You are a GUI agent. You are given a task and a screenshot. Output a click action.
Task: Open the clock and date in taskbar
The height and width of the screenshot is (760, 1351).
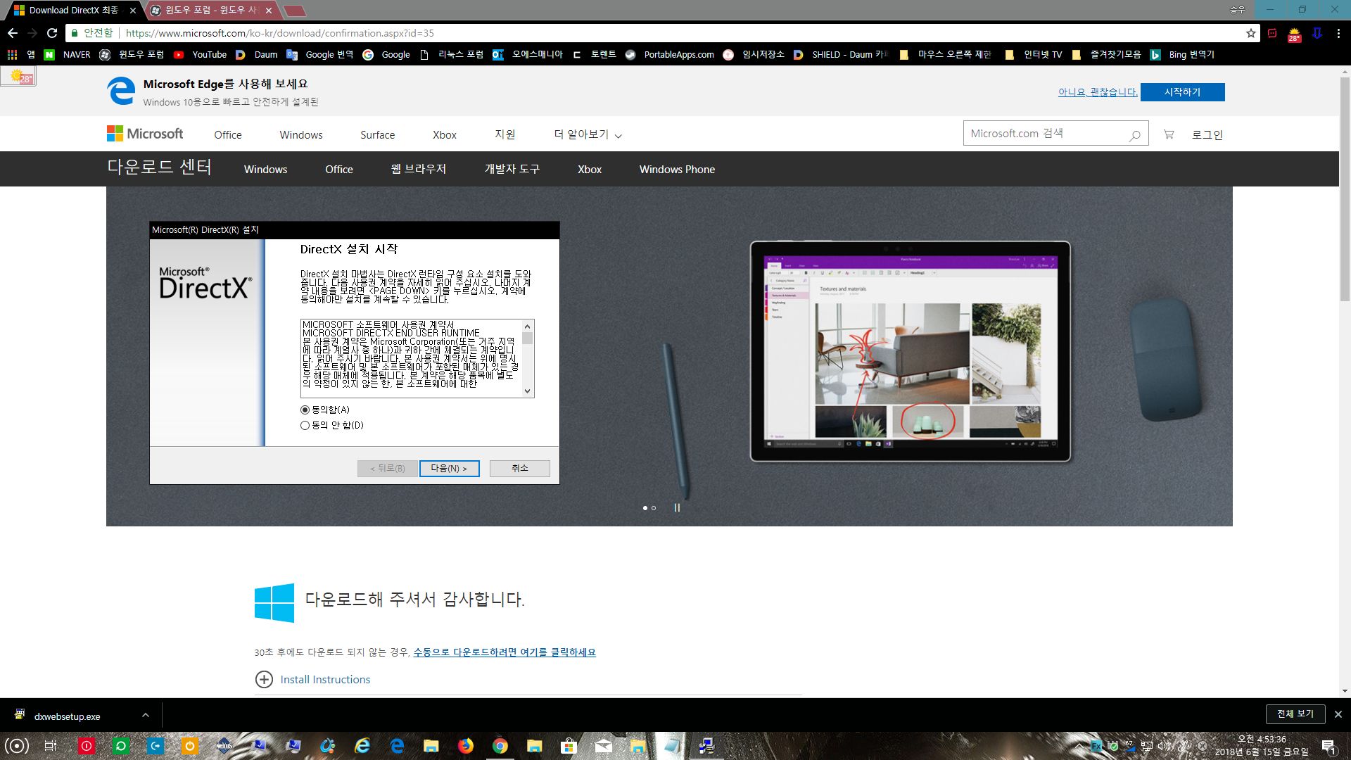tap(1262, 745)
